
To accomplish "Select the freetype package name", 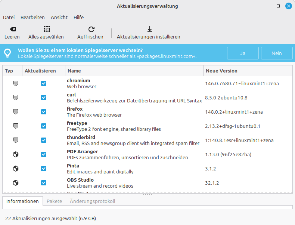I will pos(77,123).
